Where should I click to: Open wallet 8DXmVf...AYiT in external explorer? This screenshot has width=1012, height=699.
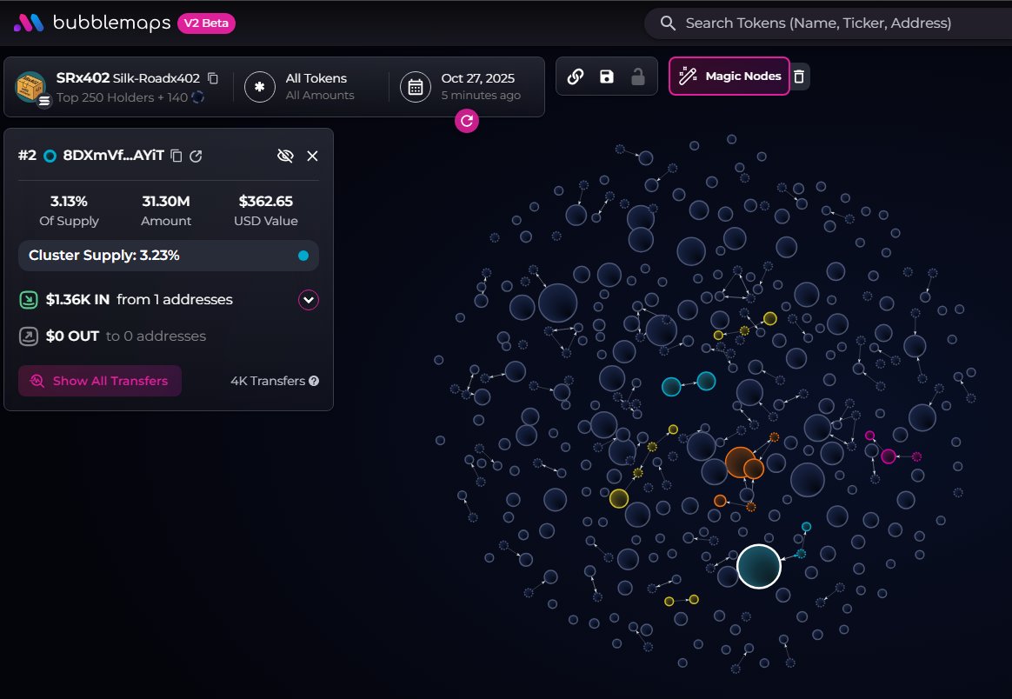click(x=196, y=156)
